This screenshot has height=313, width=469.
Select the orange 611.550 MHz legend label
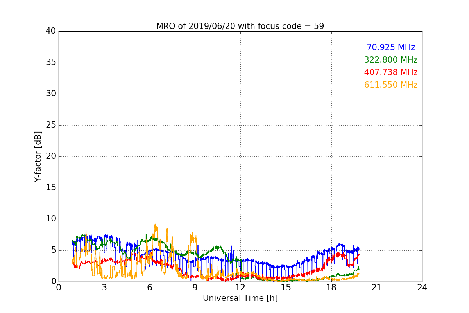point(391,85)
